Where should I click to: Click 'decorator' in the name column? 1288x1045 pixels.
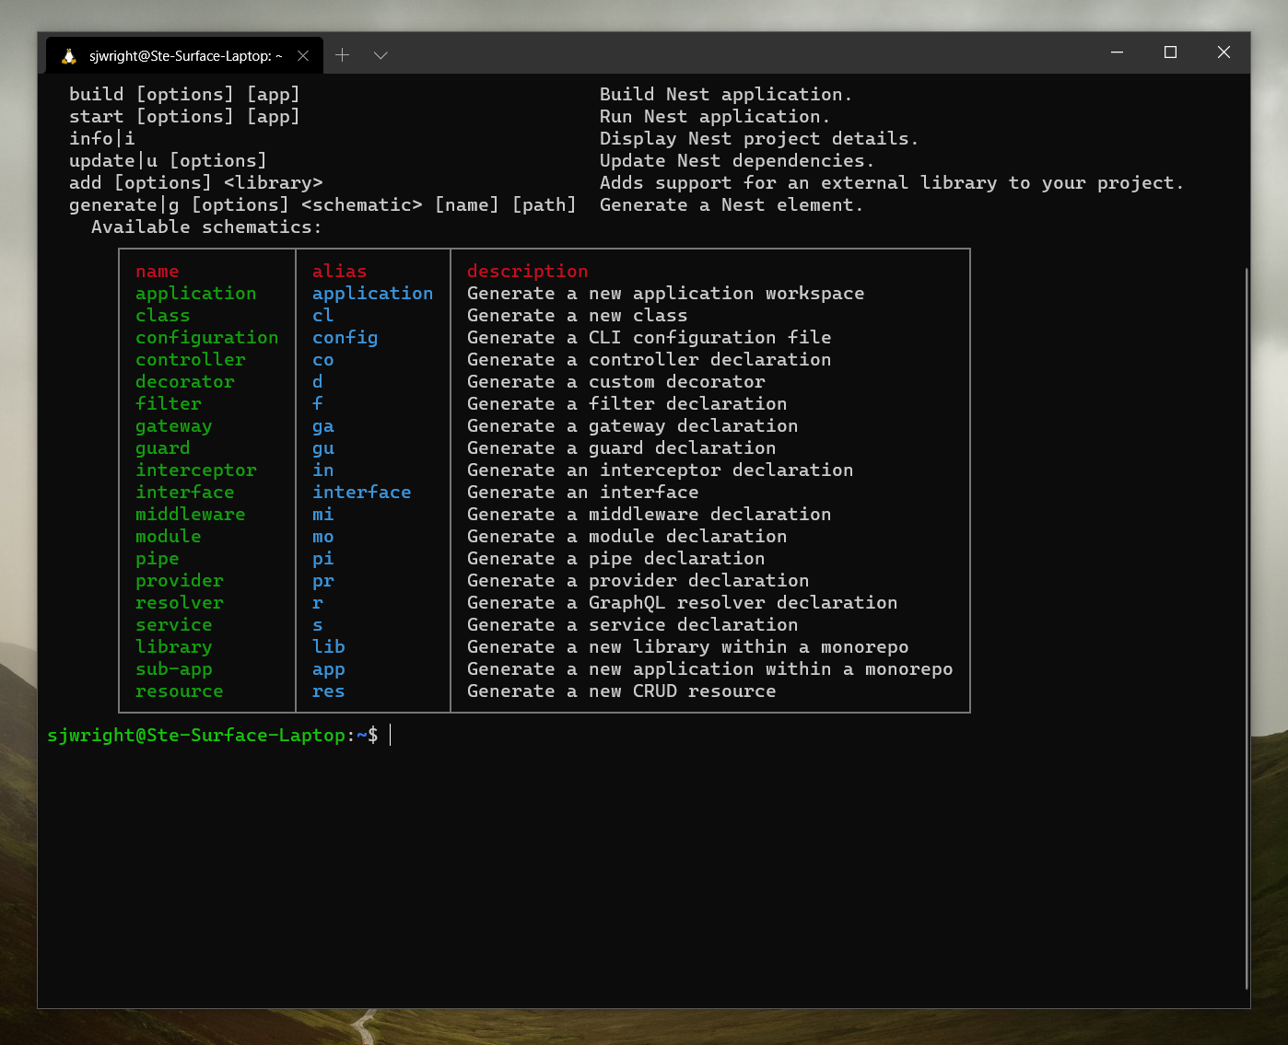pos(185,382)
